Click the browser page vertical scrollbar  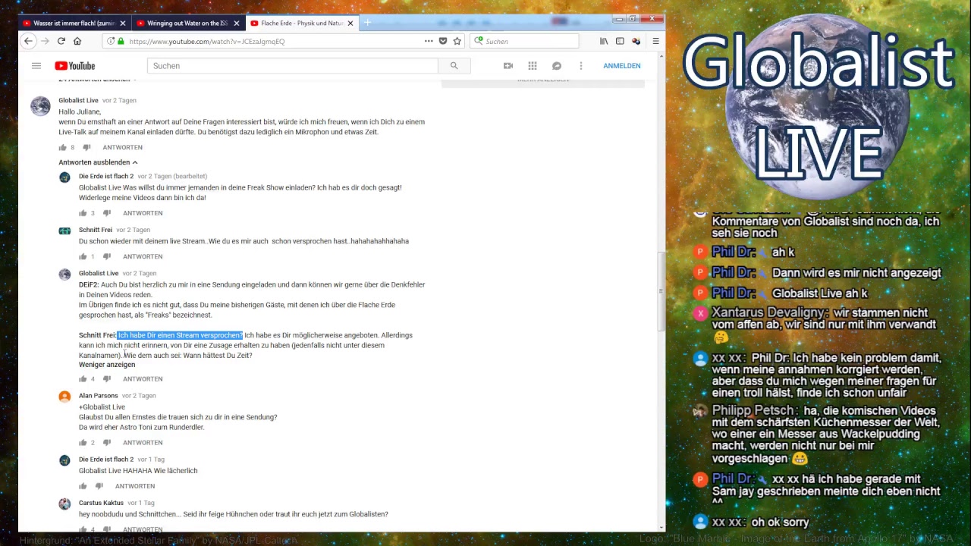661,292
